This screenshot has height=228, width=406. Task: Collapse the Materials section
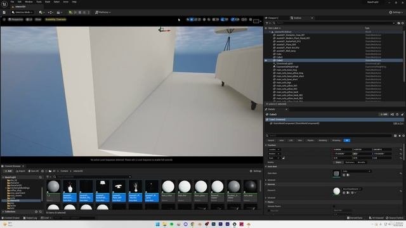(x=266, y=184)
